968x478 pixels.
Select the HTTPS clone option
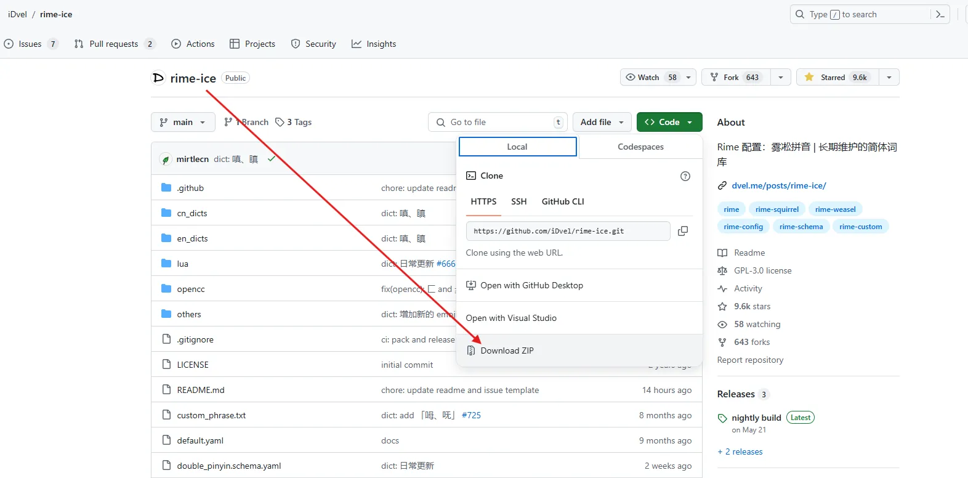coord(483,201)
